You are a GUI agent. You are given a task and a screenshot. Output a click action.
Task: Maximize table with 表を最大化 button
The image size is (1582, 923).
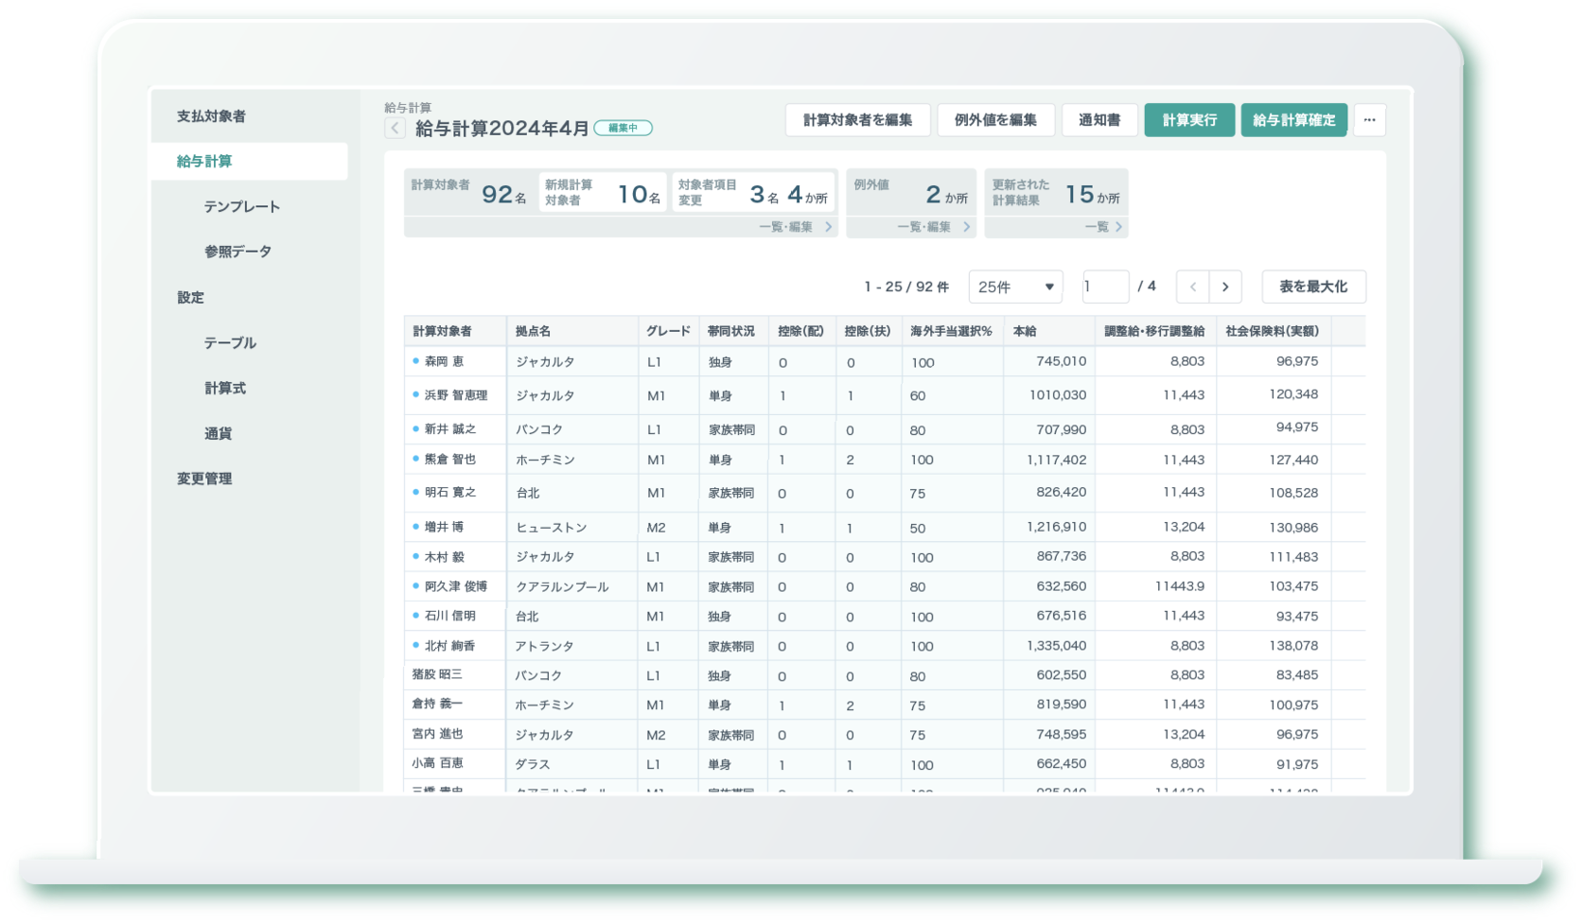coord(1313,287)
